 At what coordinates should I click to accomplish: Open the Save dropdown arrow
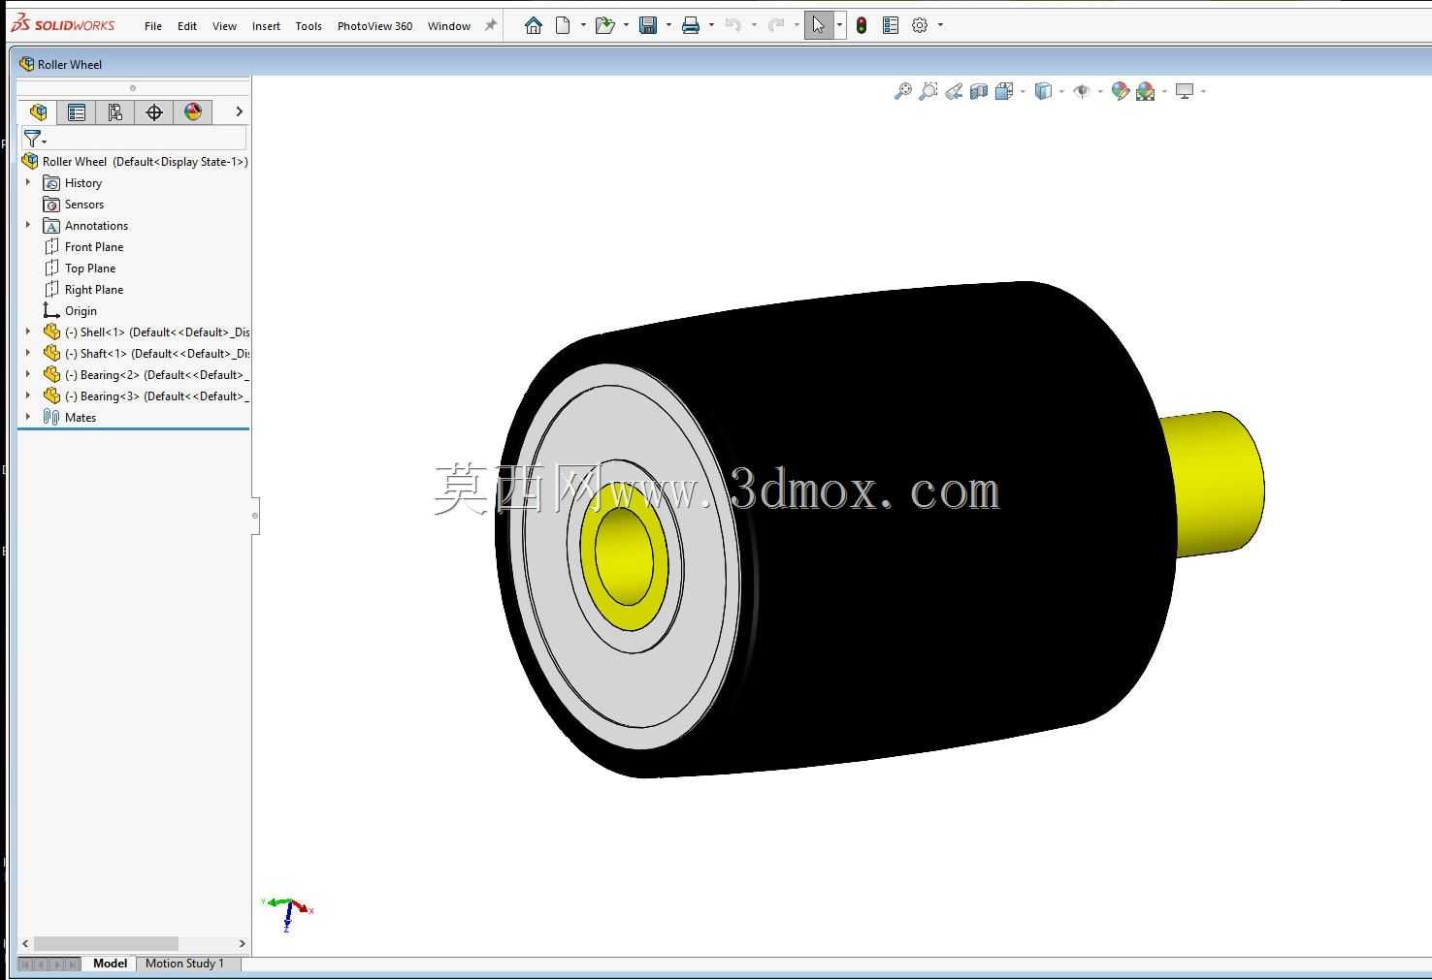coord(668,25)
